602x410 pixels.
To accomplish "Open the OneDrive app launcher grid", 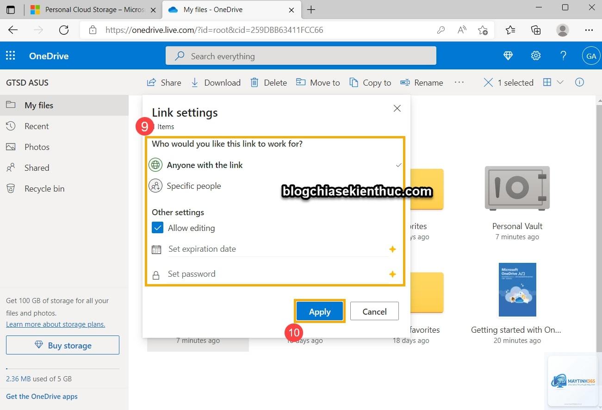I will [x=10, y=56].
